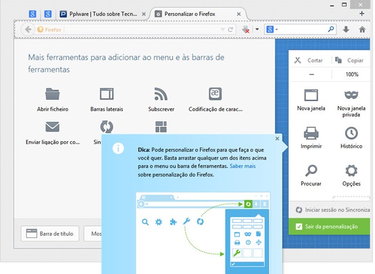Viewport: 375px width, 274px height.
Task: Click the first pinned Google tab
Action: tap(32, 14)
